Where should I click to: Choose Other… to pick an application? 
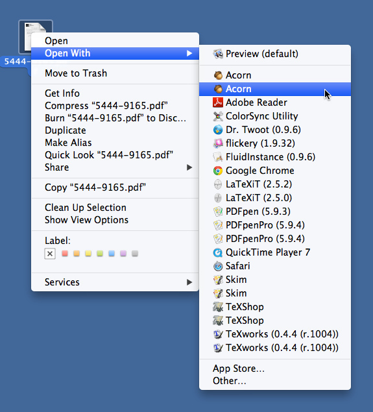point(230,381)
